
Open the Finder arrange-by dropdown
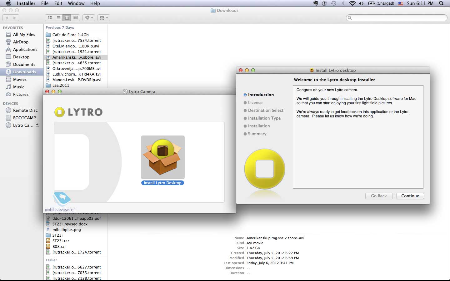[x=103, y=18]
